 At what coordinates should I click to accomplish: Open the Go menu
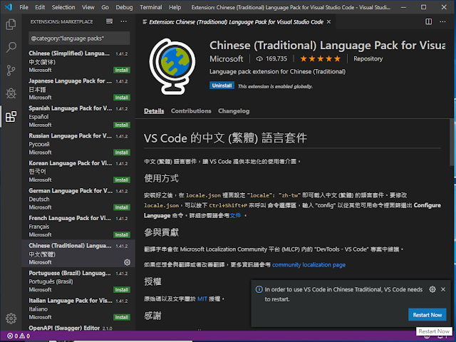tap(105, 7)
